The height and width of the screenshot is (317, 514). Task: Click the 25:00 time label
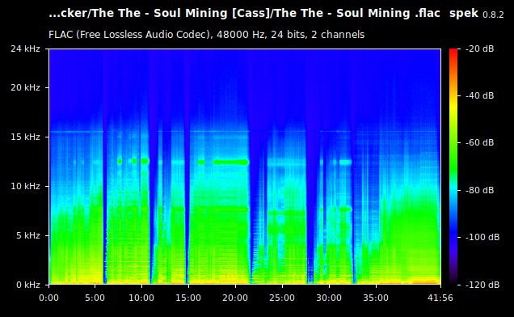tap(282, 298)
